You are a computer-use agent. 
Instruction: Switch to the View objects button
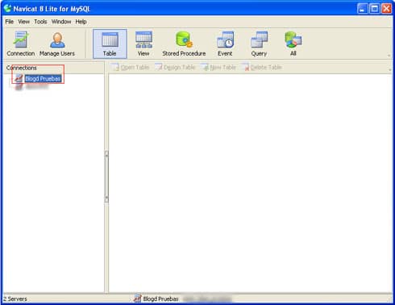point(143,44)
